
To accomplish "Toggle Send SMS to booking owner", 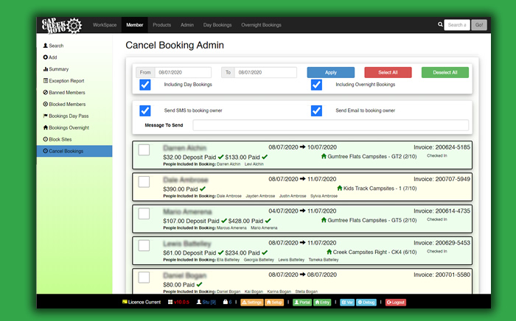I will tap(145, 110).
